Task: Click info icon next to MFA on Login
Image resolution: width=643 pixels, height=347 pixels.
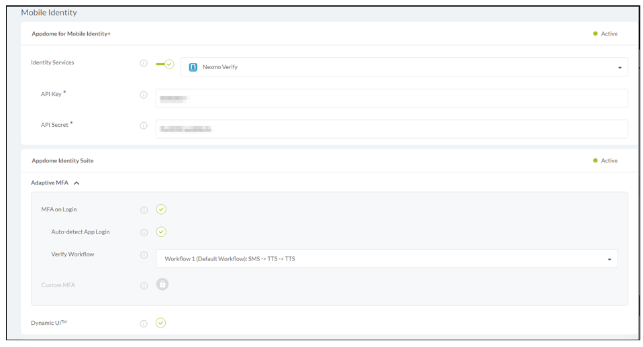Action: (x=144, y=209)
